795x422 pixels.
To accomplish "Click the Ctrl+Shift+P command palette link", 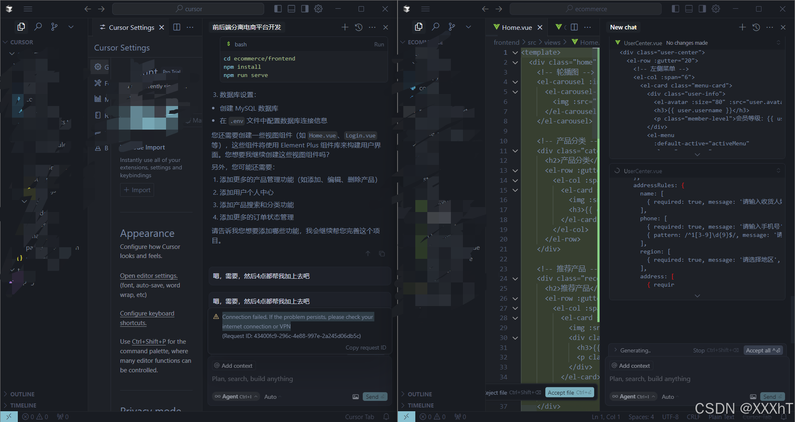I will [x=149, y=342].
